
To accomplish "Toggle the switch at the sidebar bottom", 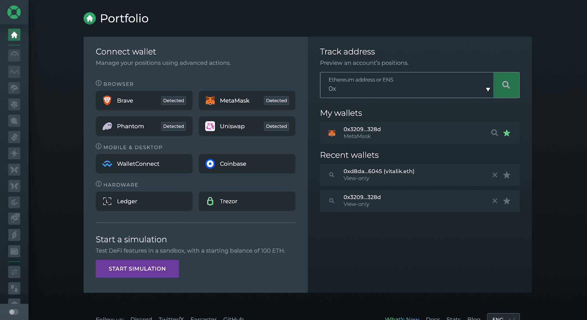I will 14,312.
